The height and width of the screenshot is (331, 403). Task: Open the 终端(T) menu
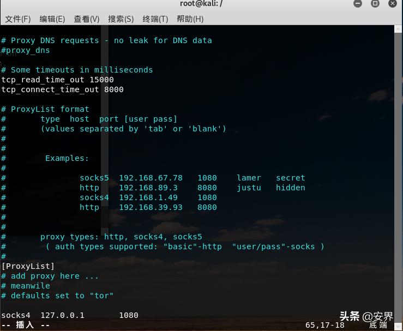155,19
